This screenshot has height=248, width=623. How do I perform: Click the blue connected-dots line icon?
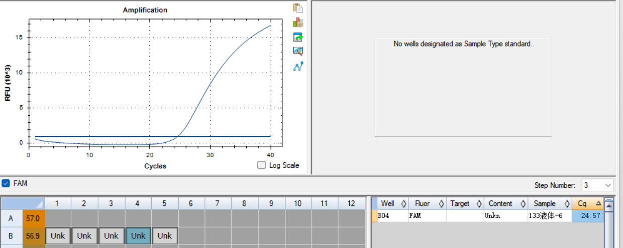(x=298, y=66)
